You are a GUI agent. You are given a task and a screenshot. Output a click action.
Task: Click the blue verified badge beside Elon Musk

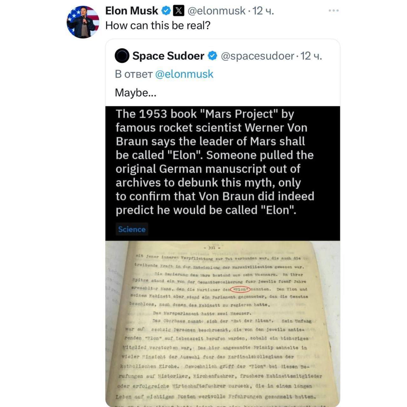[166, 11]
